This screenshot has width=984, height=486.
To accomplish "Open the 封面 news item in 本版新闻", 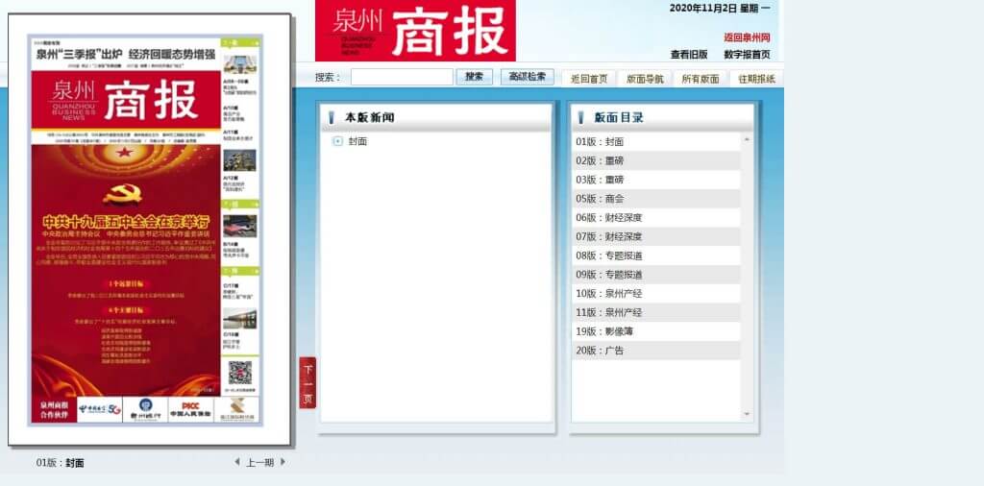I will 357,141.
